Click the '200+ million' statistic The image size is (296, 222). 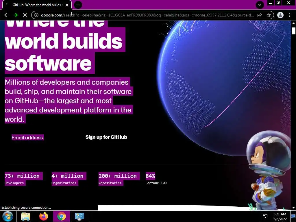pos(117,176)
